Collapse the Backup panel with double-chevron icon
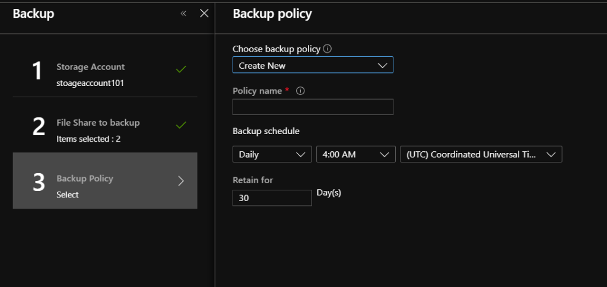Viewport: 607px width, 287px height. click(x=183, y=14)
